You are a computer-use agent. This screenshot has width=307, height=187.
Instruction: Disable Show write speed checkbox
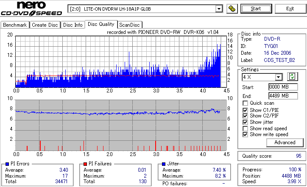coord(245,134)
